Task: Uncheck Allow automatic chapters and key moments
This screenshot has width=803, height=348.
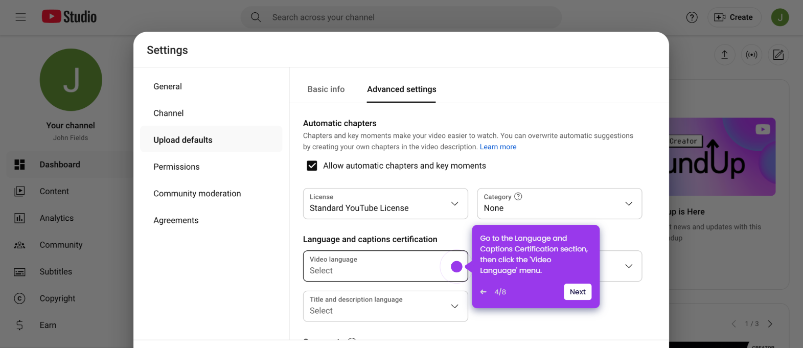Action: (x=312, y=166)
